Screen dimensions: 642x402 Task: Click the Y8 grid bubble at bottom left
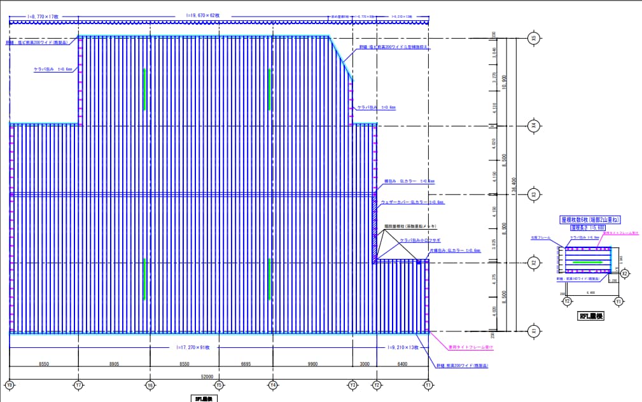[10, 385]
